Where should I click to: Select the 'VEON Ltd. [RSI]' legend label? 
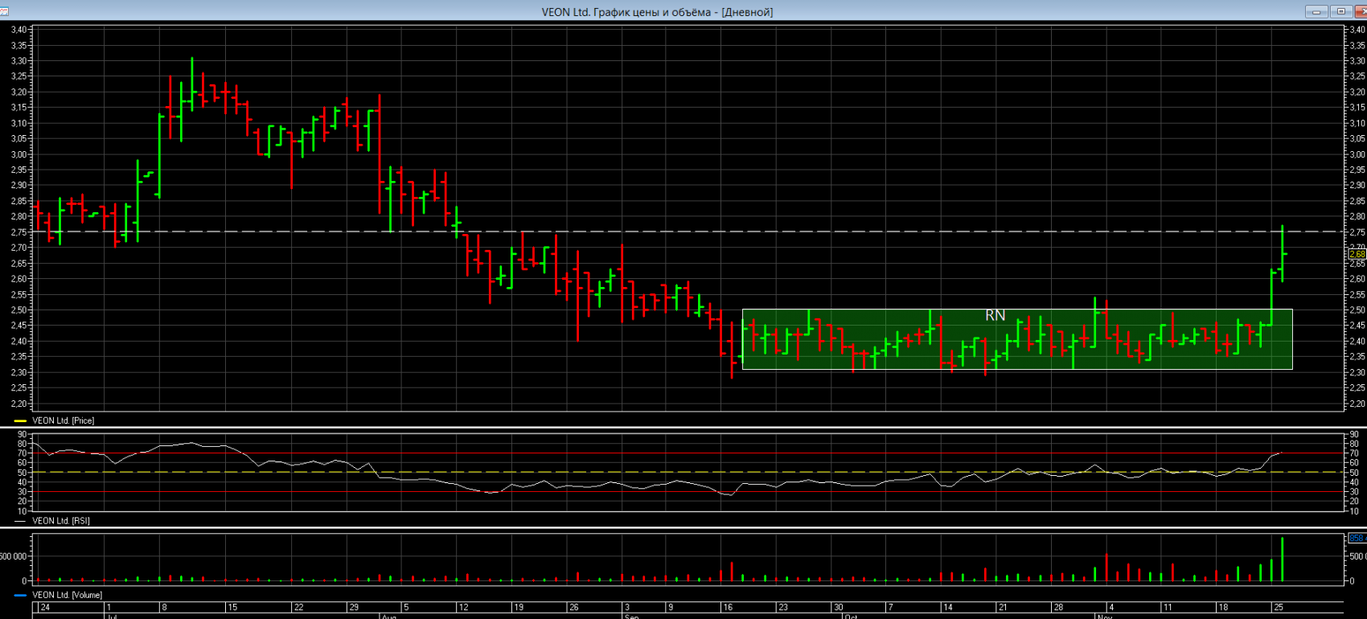click(61, 521)
